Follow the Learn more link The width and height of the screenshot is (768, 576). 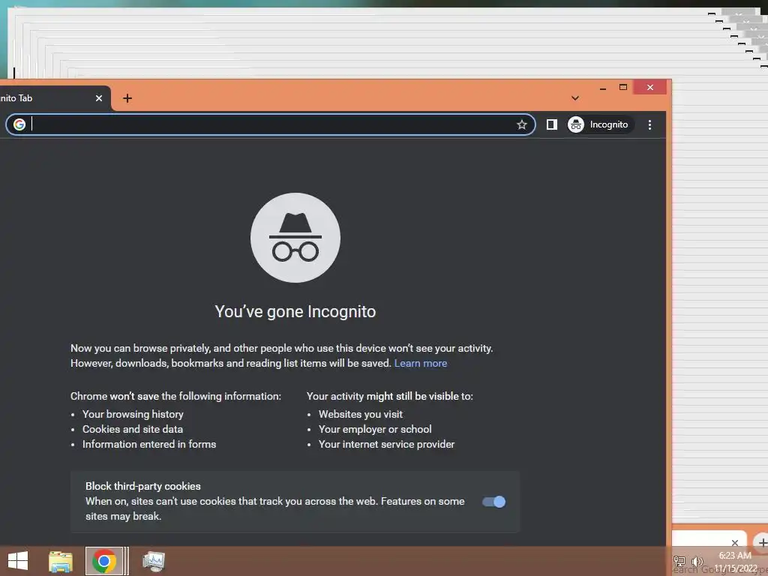[421, 364]
